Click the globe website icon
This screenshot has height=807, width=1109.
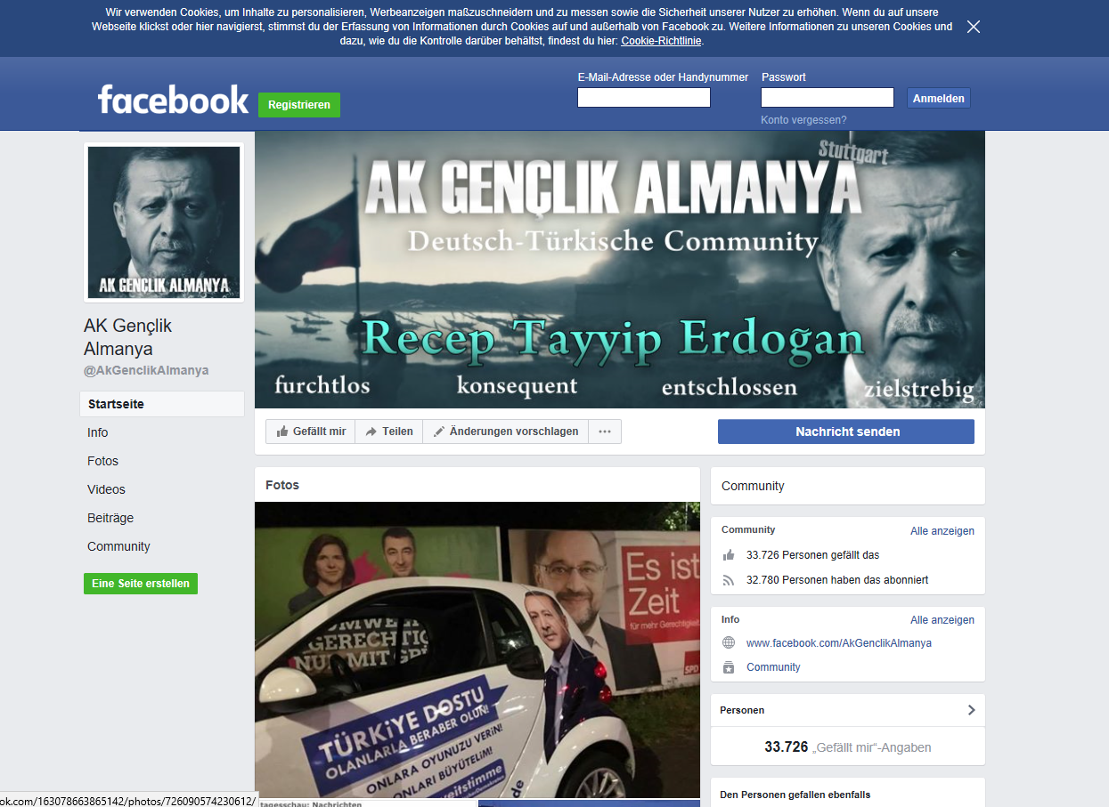tap(729, 642)
